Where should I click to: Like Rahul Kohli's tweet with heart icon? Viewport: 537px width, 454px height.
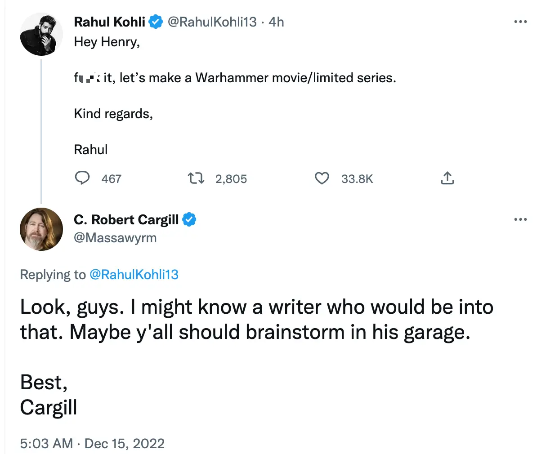tap(322, 178)
